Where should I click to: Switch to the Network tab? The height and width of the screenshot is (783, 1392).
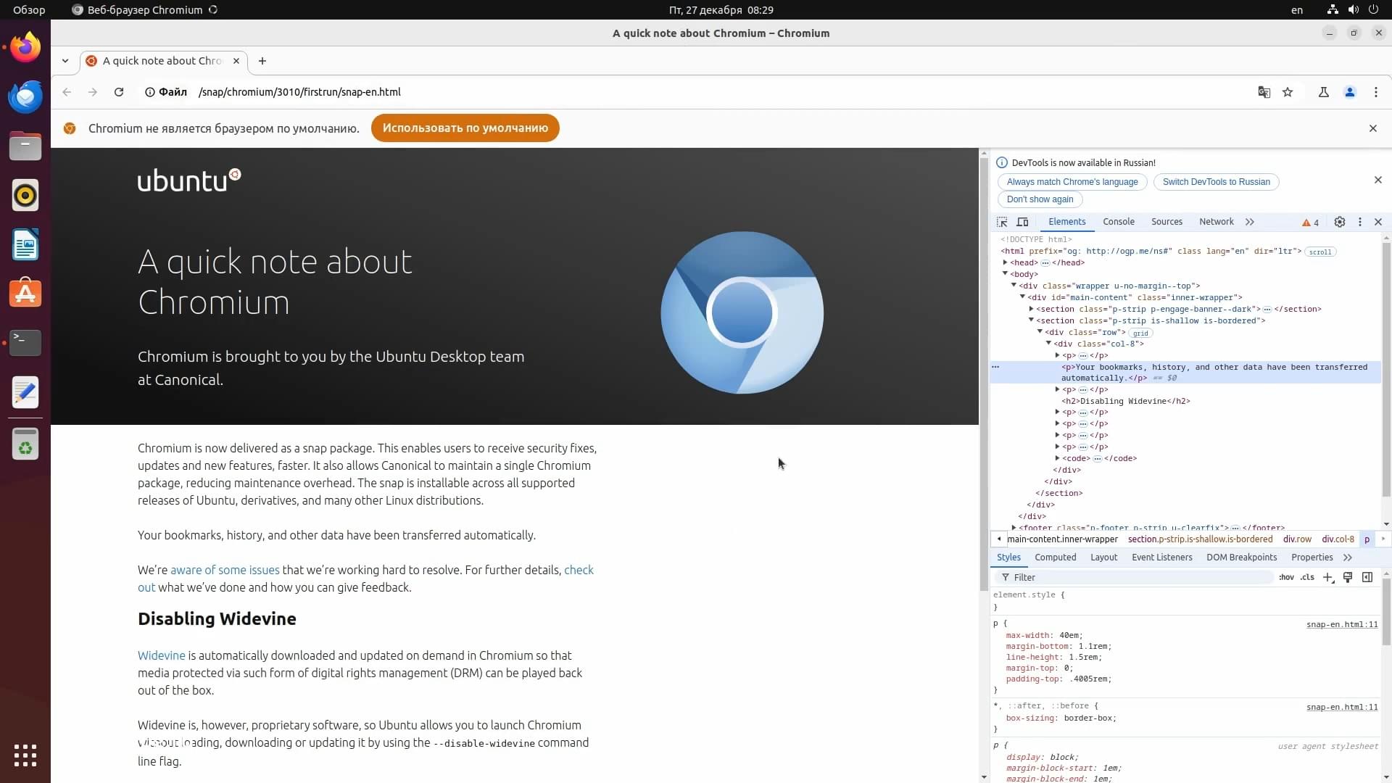click(x=1217, y=222)
